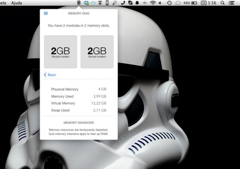Click the speech bubble messages icon

pyautogui.click(x=178, y=3)
